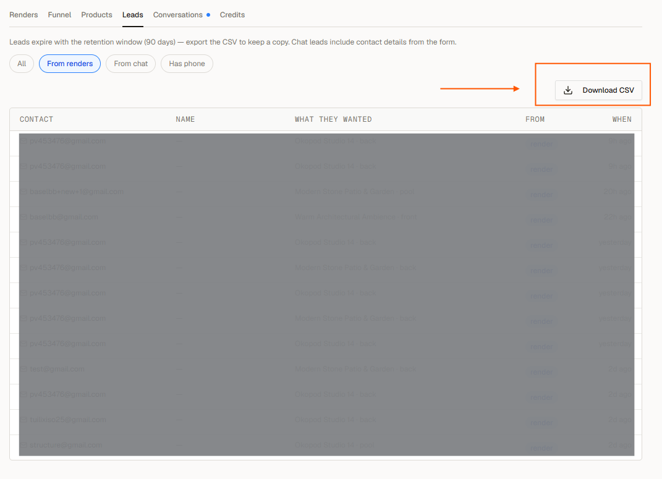Image resolution: width=662 pixels, height=479 pixels.
Task: Click the WHEN column header
Action: coord(622,119)
